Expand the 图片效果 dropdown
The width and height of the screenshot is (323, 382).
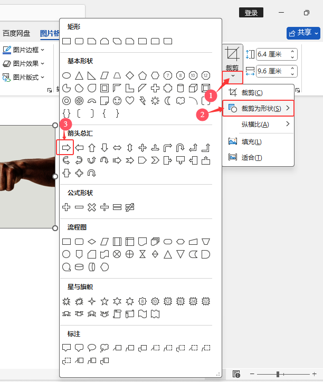point(24,64)
